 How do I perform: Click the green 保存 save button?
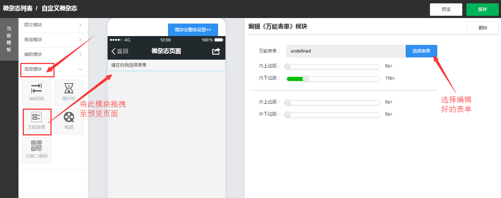pyautogui.click(x=482, y=10)
